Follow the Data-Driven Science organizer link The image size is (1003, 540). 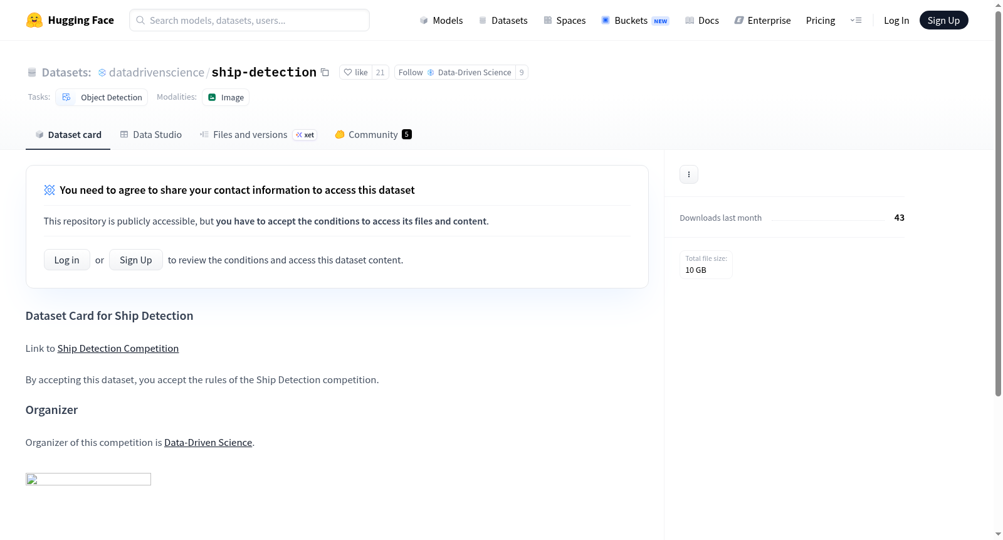coord(208,443)
